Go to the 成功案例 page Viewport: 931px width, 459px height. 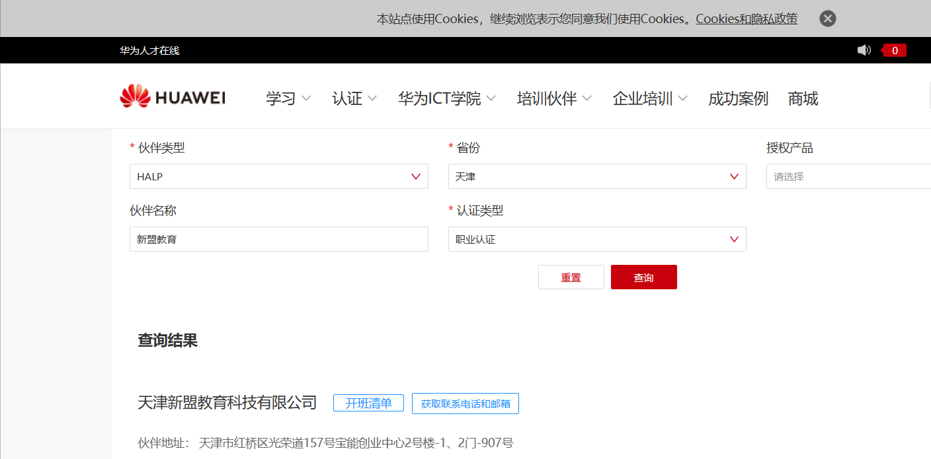pos(738,98)
